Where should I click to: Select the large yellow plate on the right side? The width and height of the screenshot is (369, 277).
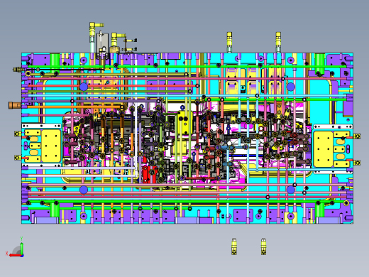pos(324,149)
